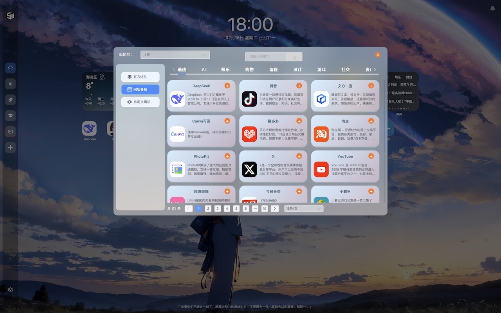Select the 最热 tab
Screen dimensions: 501x313
[182, 70]
